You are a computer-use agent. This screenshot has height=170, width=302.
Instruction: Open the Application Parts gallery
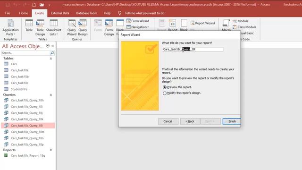(10, 27)
